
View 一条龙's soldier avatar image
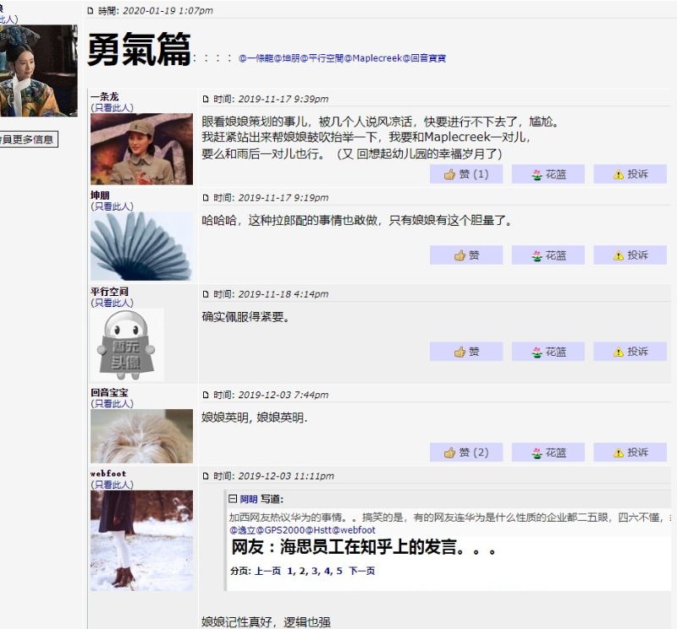click(x=141, y=149)
